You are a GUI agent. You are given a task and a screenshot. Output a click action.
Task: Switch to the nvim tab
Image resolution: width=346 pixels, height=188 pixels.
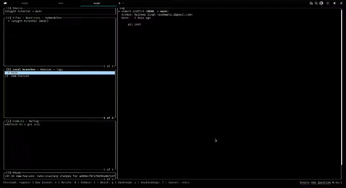[61, 3]
